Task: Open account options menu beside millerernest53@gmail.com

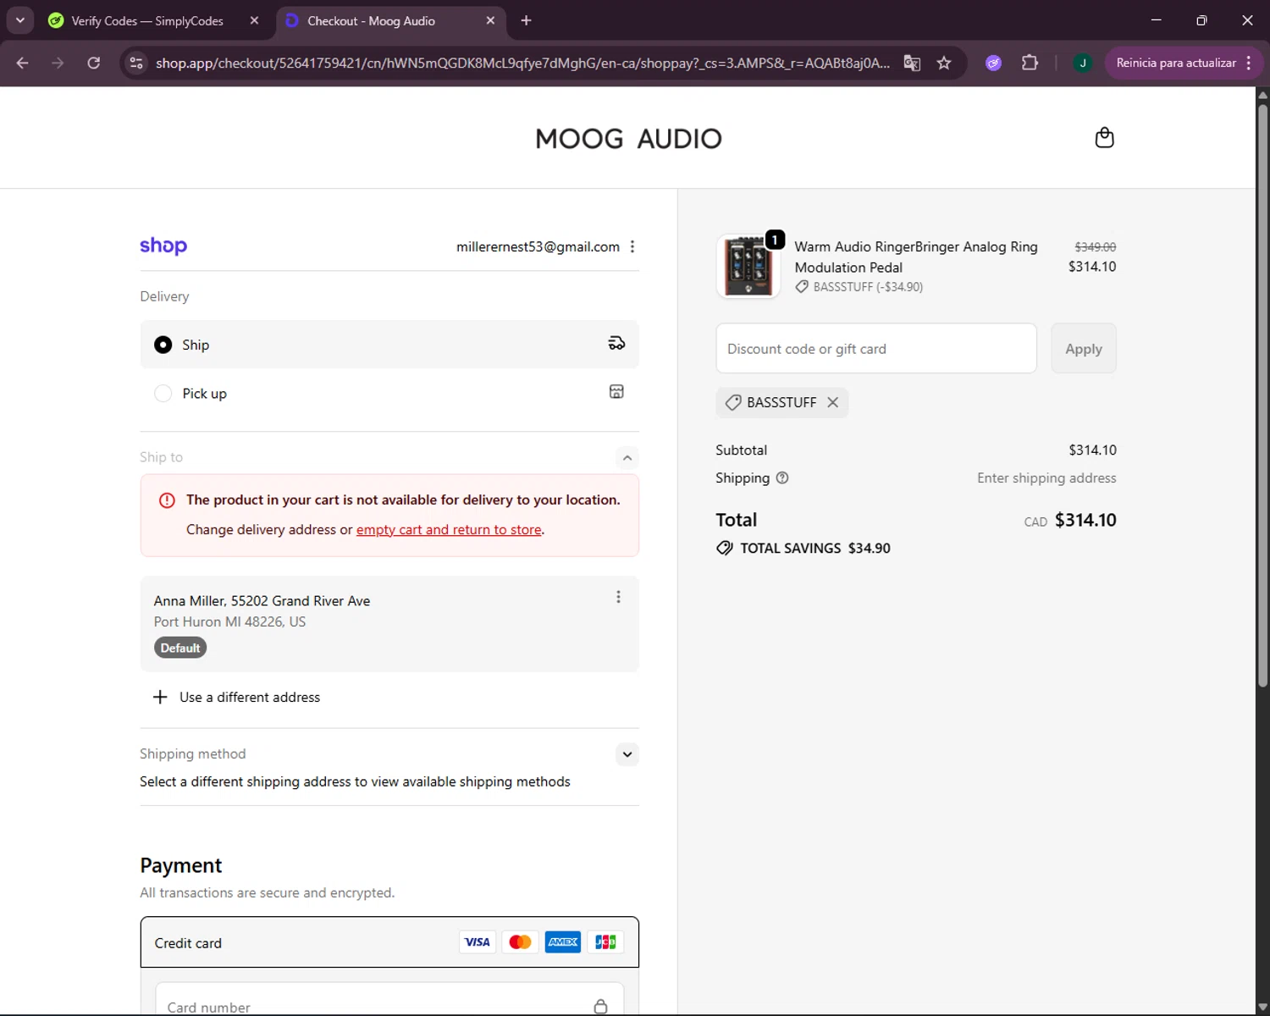Action: (632, 246)
